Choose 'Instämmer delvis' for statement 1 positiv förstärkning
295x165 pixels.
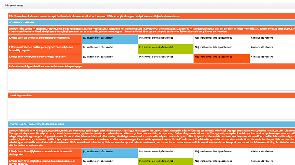pos(166,39)
